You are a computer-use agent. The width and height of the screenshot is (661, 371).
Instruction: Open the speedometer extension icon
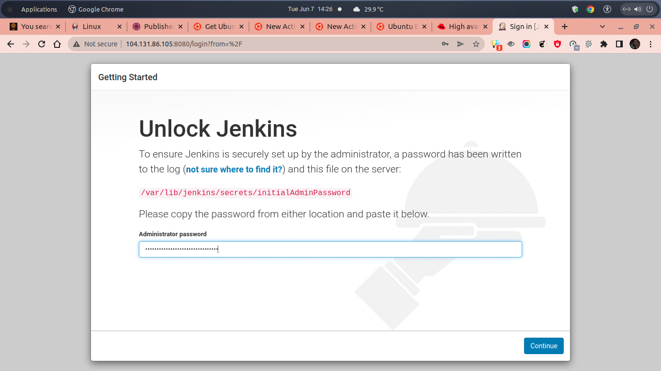pyautogui.click(x=573, y=44)
